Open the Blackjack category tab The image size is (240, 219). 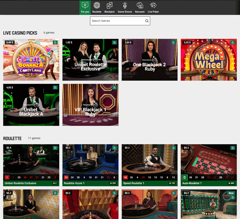click(x=109, y=7)
